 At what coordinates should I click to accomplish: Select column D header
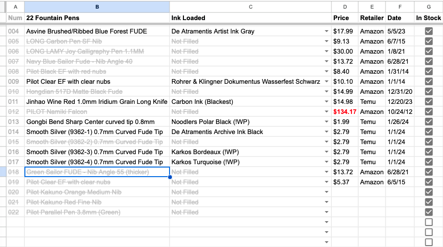tap(345, 7)
